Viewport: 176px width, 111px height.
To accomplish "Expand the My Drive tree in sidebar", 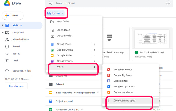I will [3, 25].
